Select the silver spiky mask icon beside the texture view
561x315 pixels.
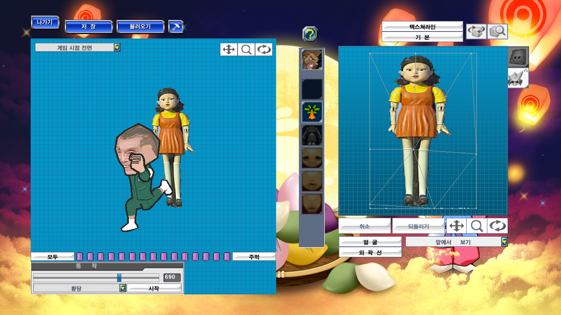(x=518, y=78)
